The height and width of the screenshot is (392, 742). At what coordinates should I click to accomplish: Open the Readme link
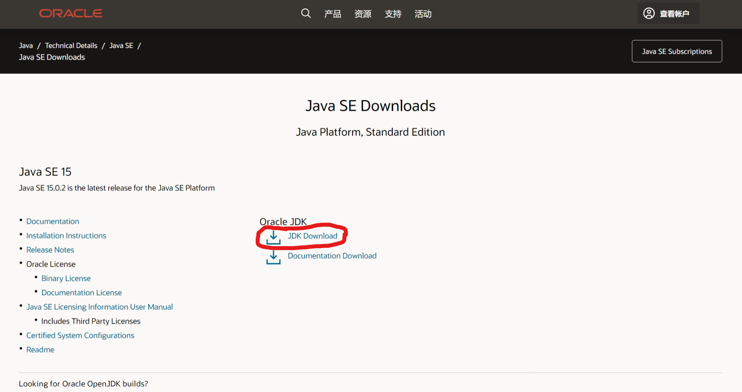[40, 350]
